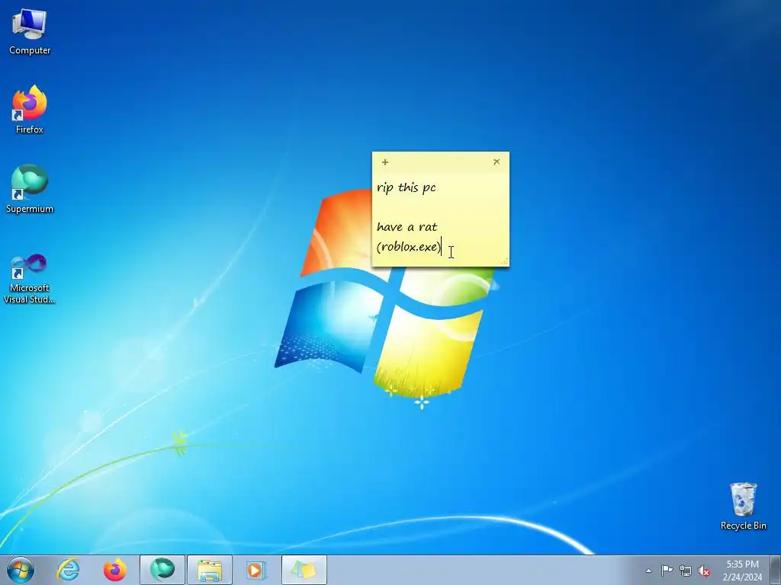Click the sticky note resize grip
Screen dimensions: 781x585
point(505,262)
